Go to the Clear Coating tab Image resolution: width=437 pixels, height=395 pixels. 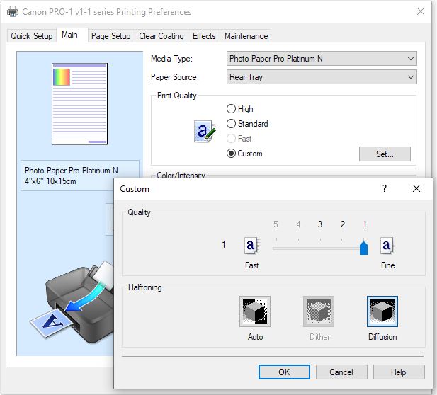click(161, 36)
